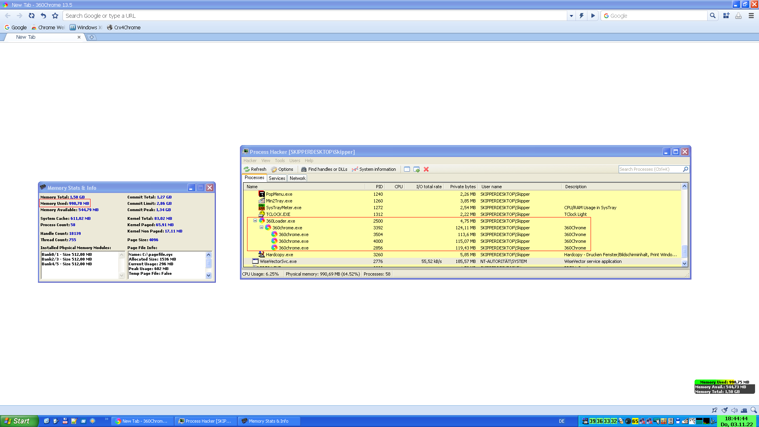This screenshot has width=759, height=427.
Task: Sort processes by Private bytes column
Action: point(463,187)
